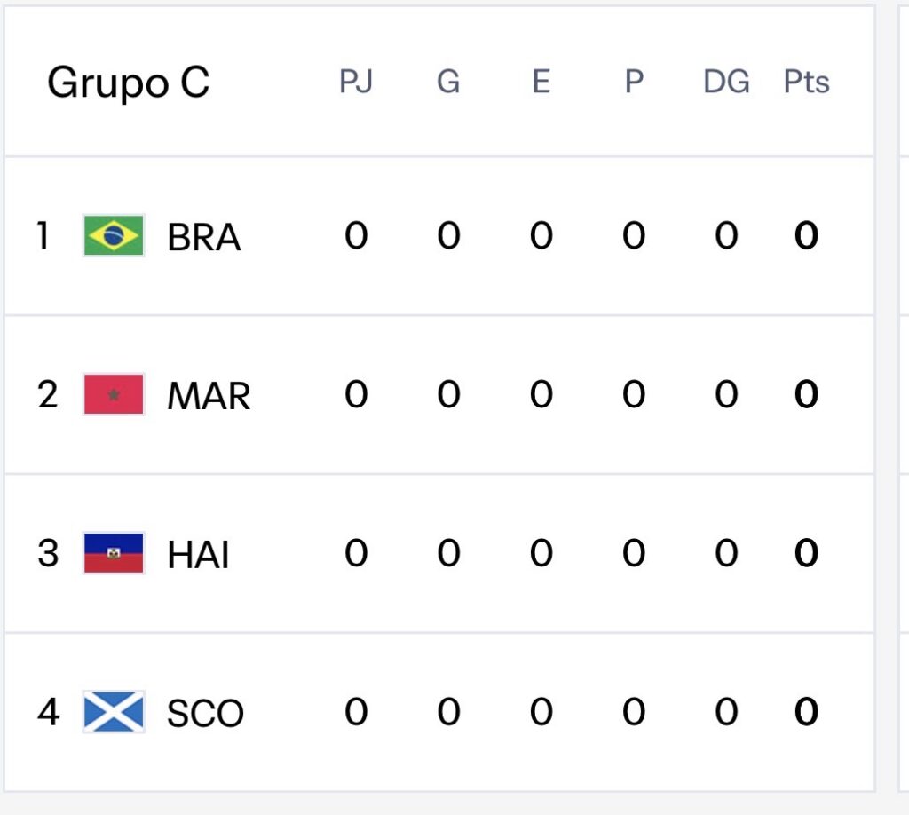Click the Pts column header

pos(806,83)
